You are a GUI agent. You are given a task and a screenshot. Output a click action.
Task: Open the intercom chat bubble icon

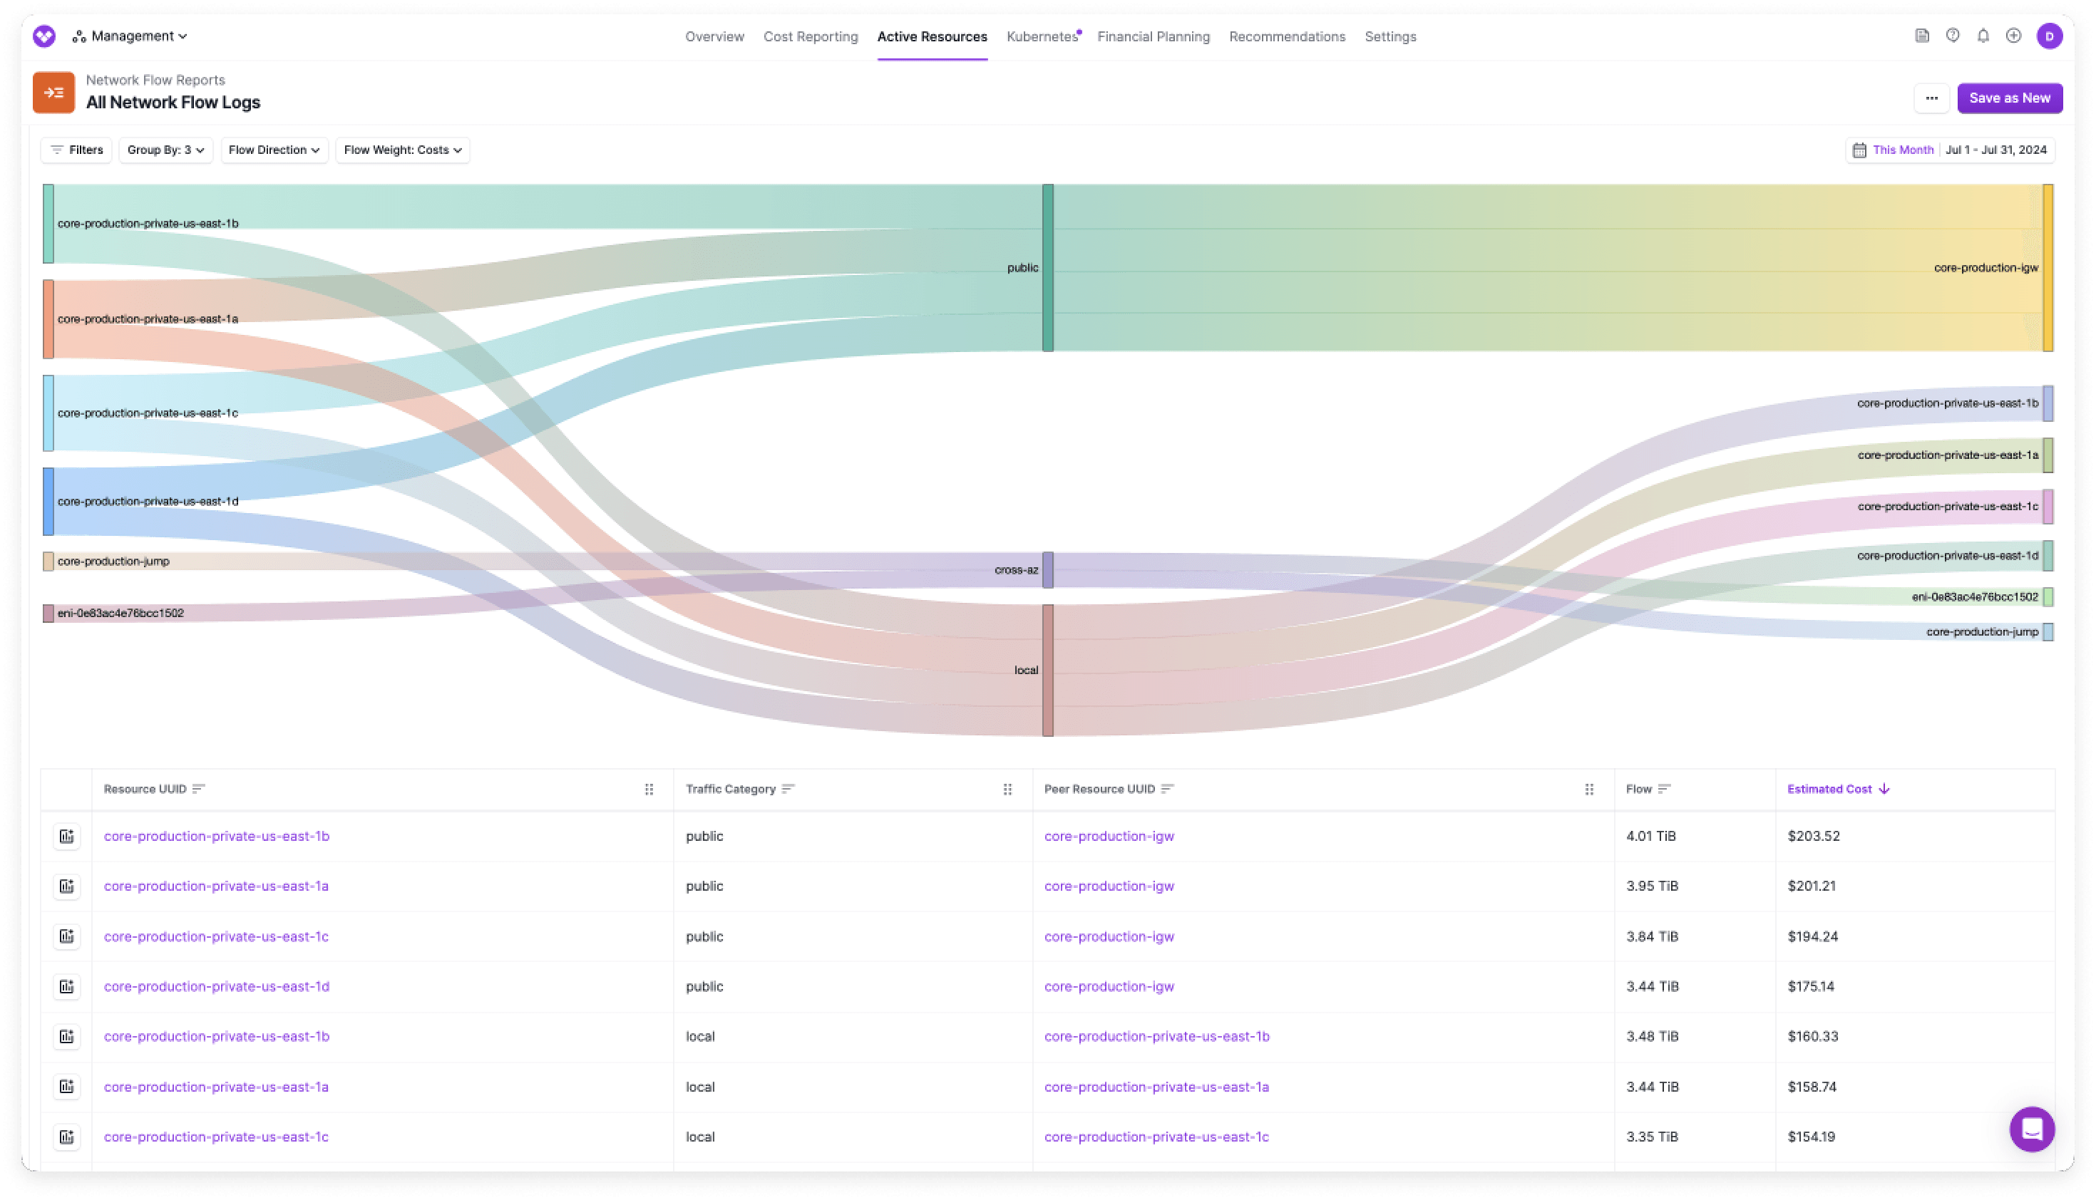click(2033, 1130)
